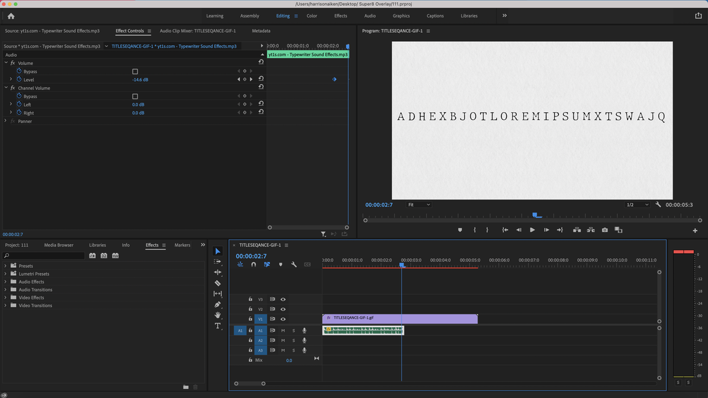Expand the Audio Effects folder
Viewport: 708px width, 398px height.
pyautogui.click(x=5, y=281)
